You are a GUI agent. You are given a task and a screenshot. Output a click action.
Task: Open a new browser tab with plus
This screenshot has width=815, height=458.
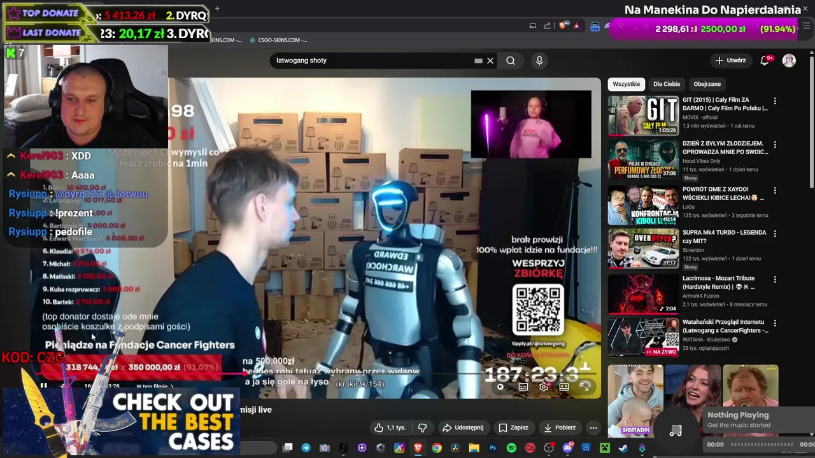click(x=217, y=8)
